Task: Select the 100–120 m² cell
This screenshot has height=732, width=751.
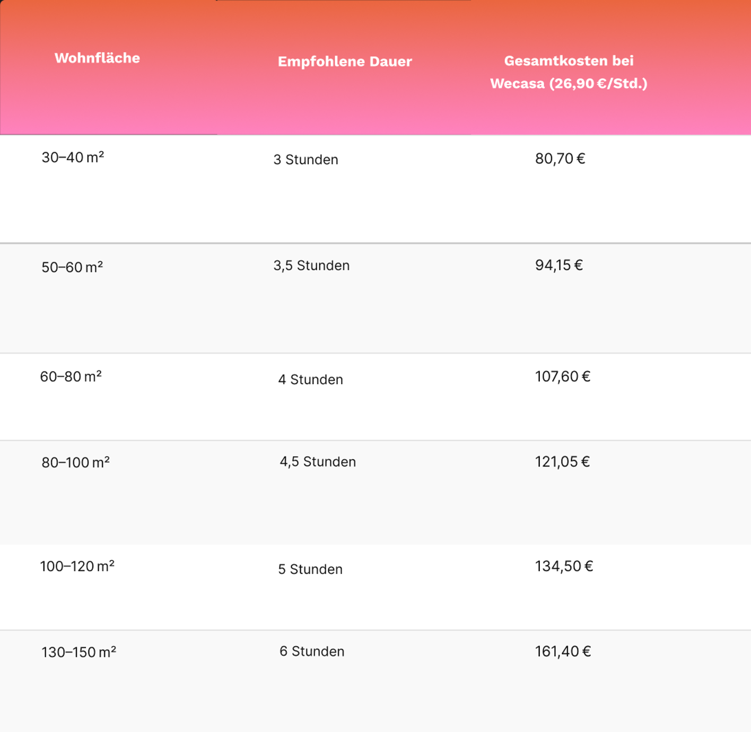Action: (x=77, y=566)
